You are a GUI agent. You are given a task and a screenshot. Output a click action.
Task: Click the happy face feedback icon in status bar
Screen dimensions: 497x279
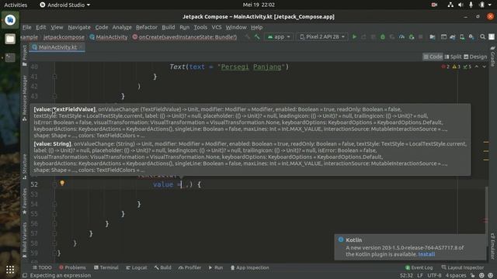tap(481, 276)
